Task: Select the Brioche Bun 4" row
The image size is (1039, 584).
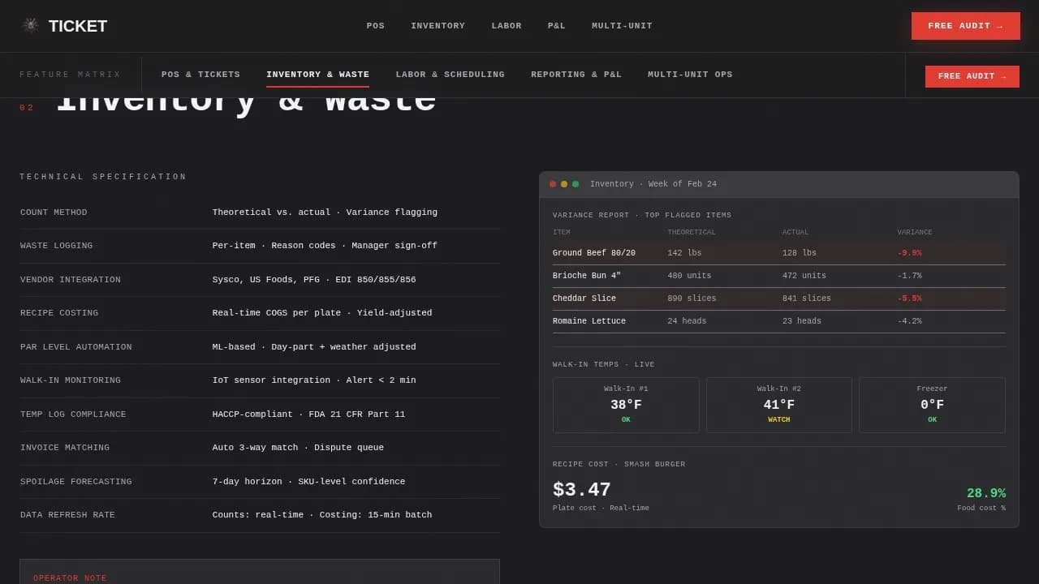Action: coord(779,276)
